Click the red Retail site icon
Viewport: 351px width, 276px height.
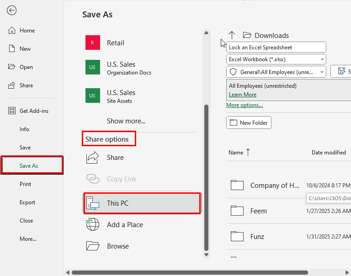tap(93, 42)
